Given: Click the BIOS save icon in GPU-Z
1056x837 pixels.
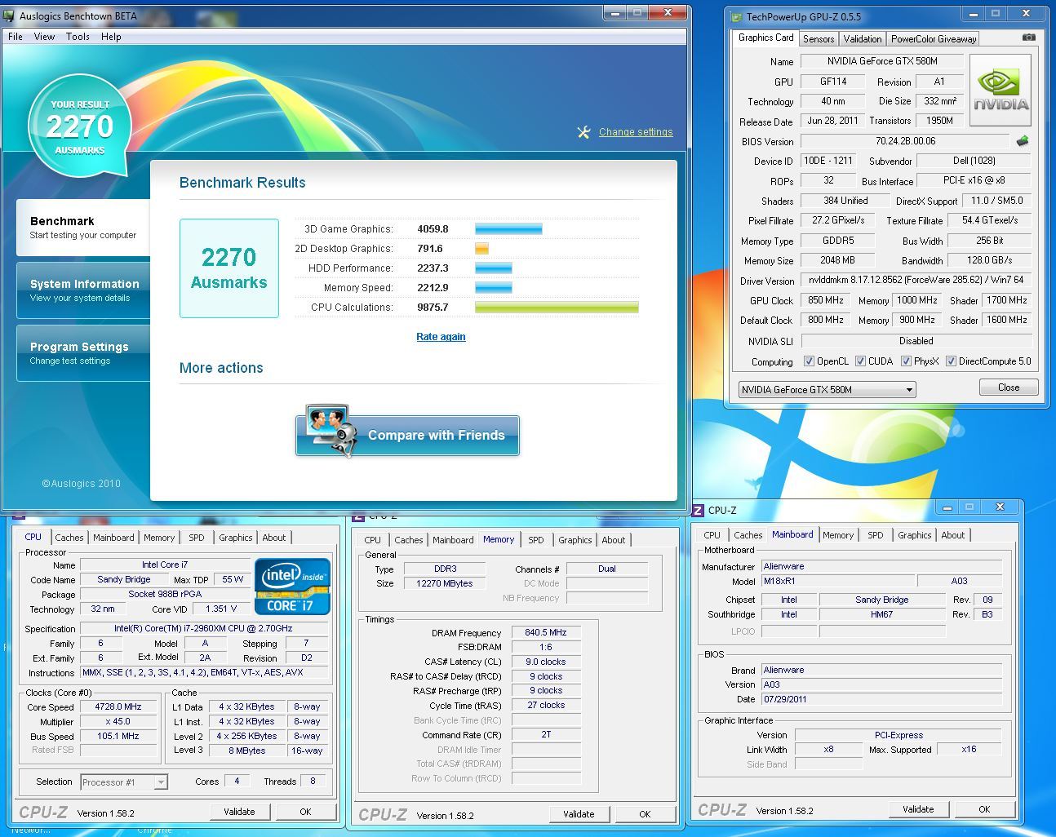Looking at the screenshot, I should tap(1022, 140).
